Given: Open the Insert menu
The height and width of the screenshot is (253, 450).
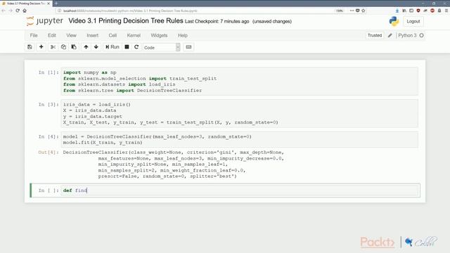Looking at the screenshot, I should tap(92, 35).
